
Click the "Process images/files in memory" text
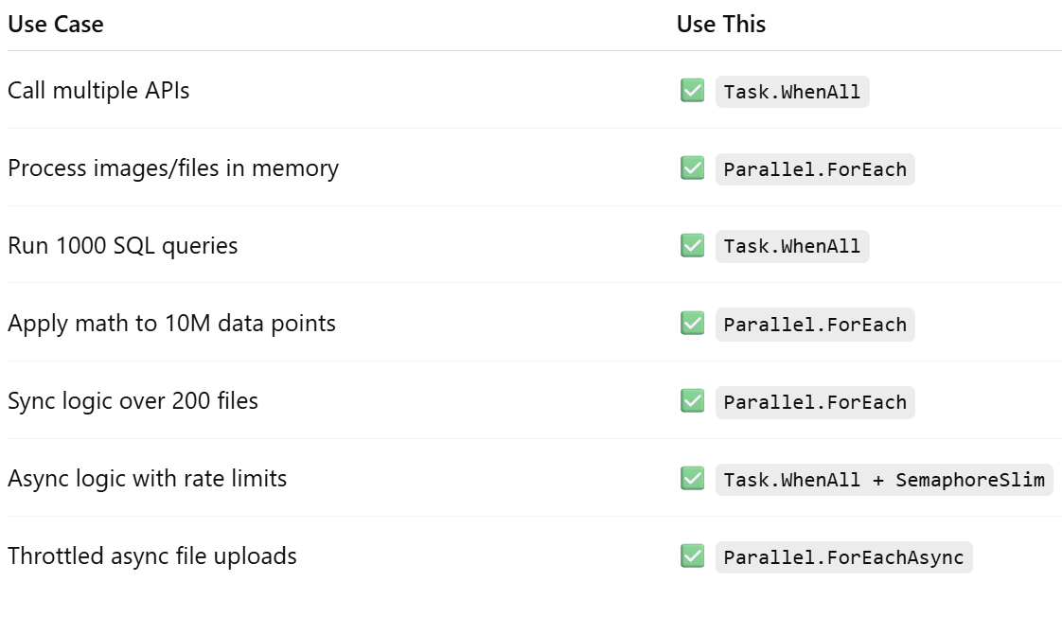coord(173,168)
